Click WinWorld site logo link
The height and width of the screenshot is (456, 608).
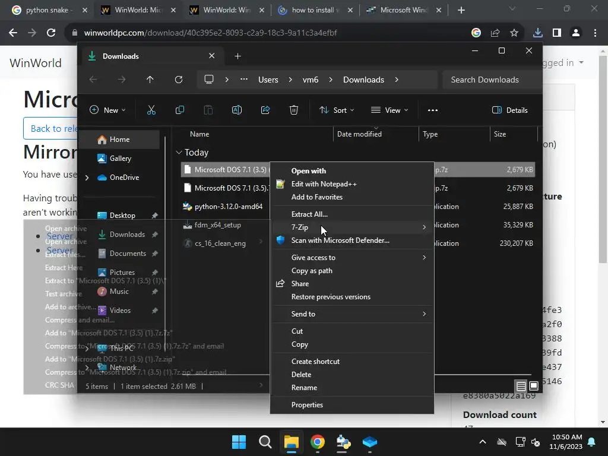[36, 63]
